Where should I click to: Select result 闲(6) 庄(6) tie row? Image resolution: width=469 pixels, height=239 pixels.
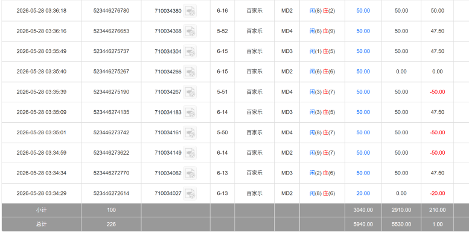pos(322,72)
